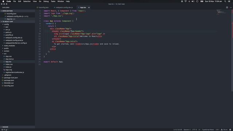Open registerServiceWorker.js file

(17, 72)
